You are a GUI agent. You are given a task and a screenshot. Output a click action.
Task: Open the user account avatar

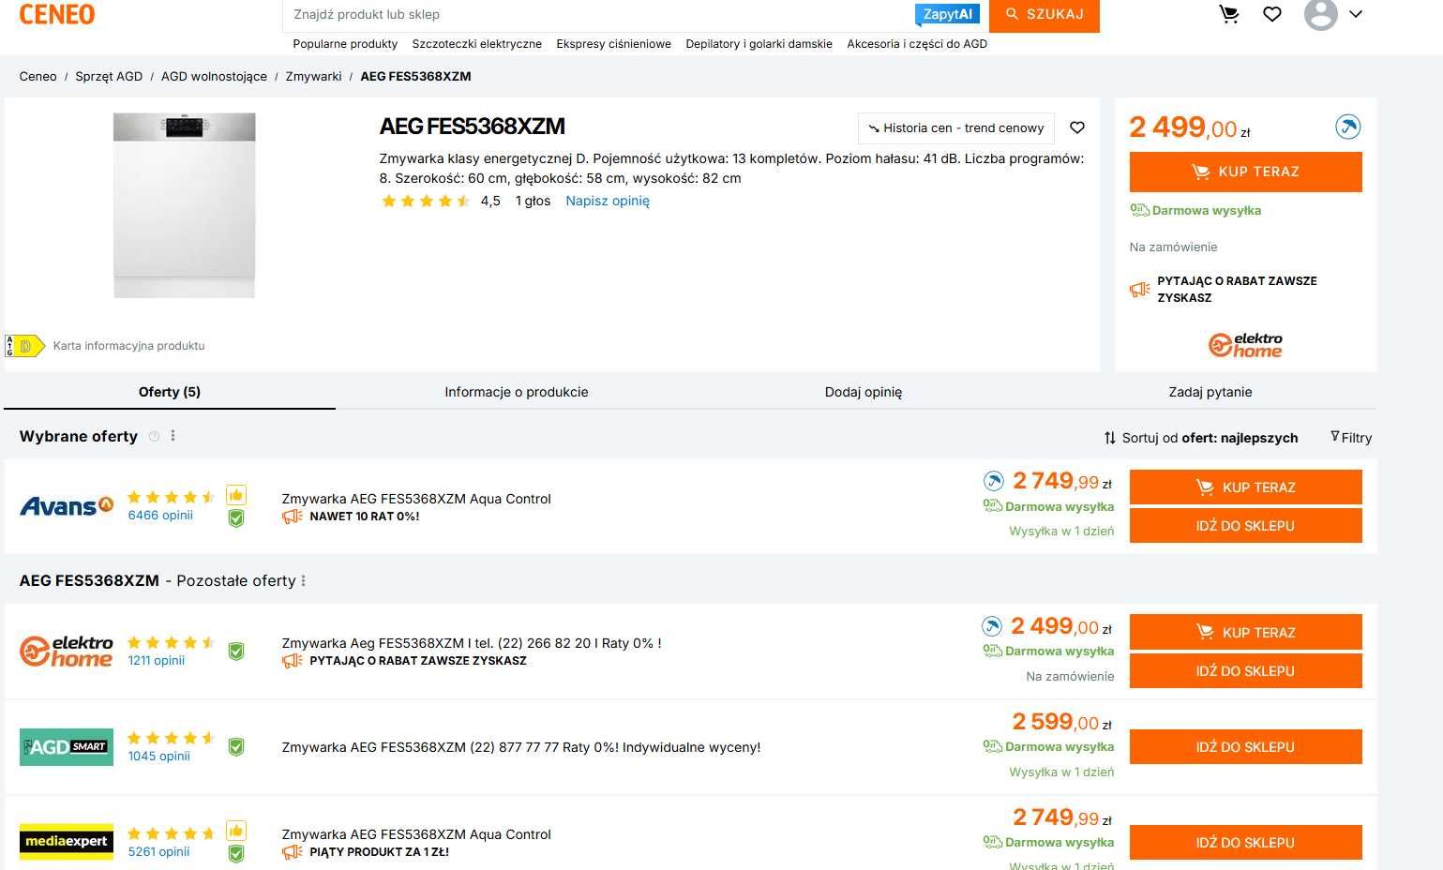[x=1320, y=14]
